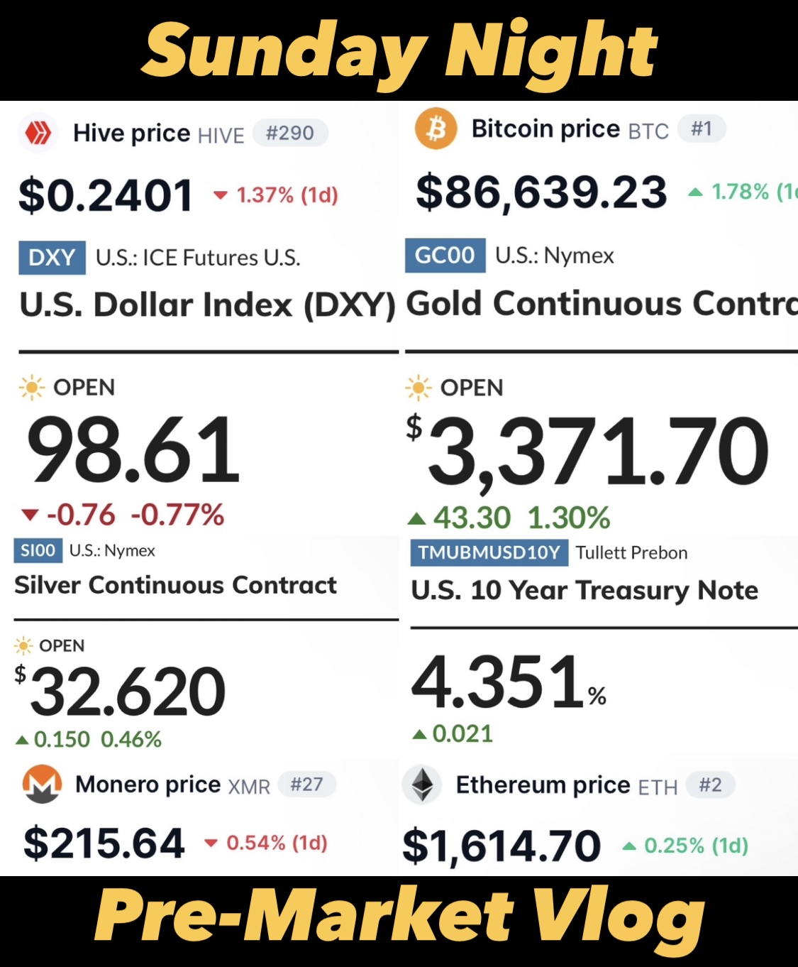The image size is (798, 967).
Task: Click the sun icon beside DXY OPEN
Action: pos(32,388)
